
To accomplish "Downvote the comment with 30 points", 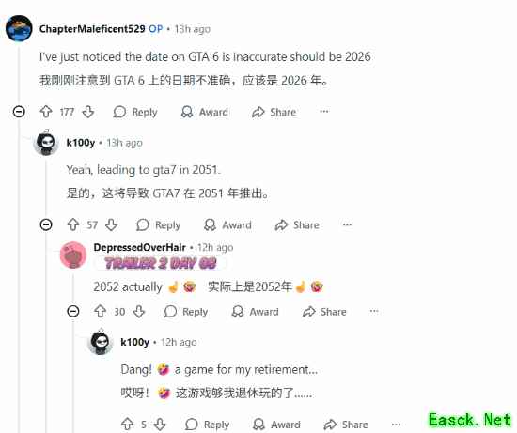I will click(x=139, y=312).
